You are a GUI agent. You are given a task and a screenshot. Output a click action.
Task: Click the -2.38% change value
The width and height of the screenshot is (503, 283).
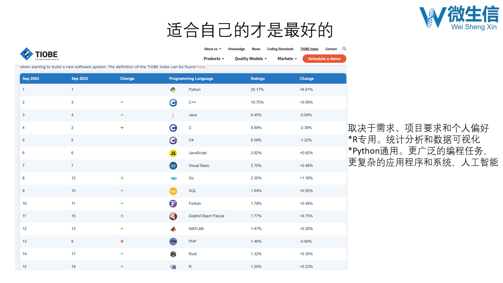coord(306,128)
